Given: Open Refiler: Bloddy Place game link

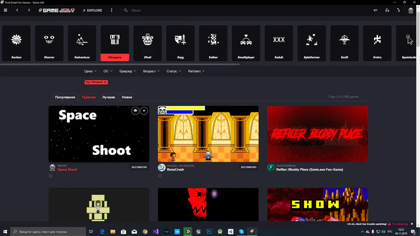Looking at the screenshot, I should coord(309,169).
